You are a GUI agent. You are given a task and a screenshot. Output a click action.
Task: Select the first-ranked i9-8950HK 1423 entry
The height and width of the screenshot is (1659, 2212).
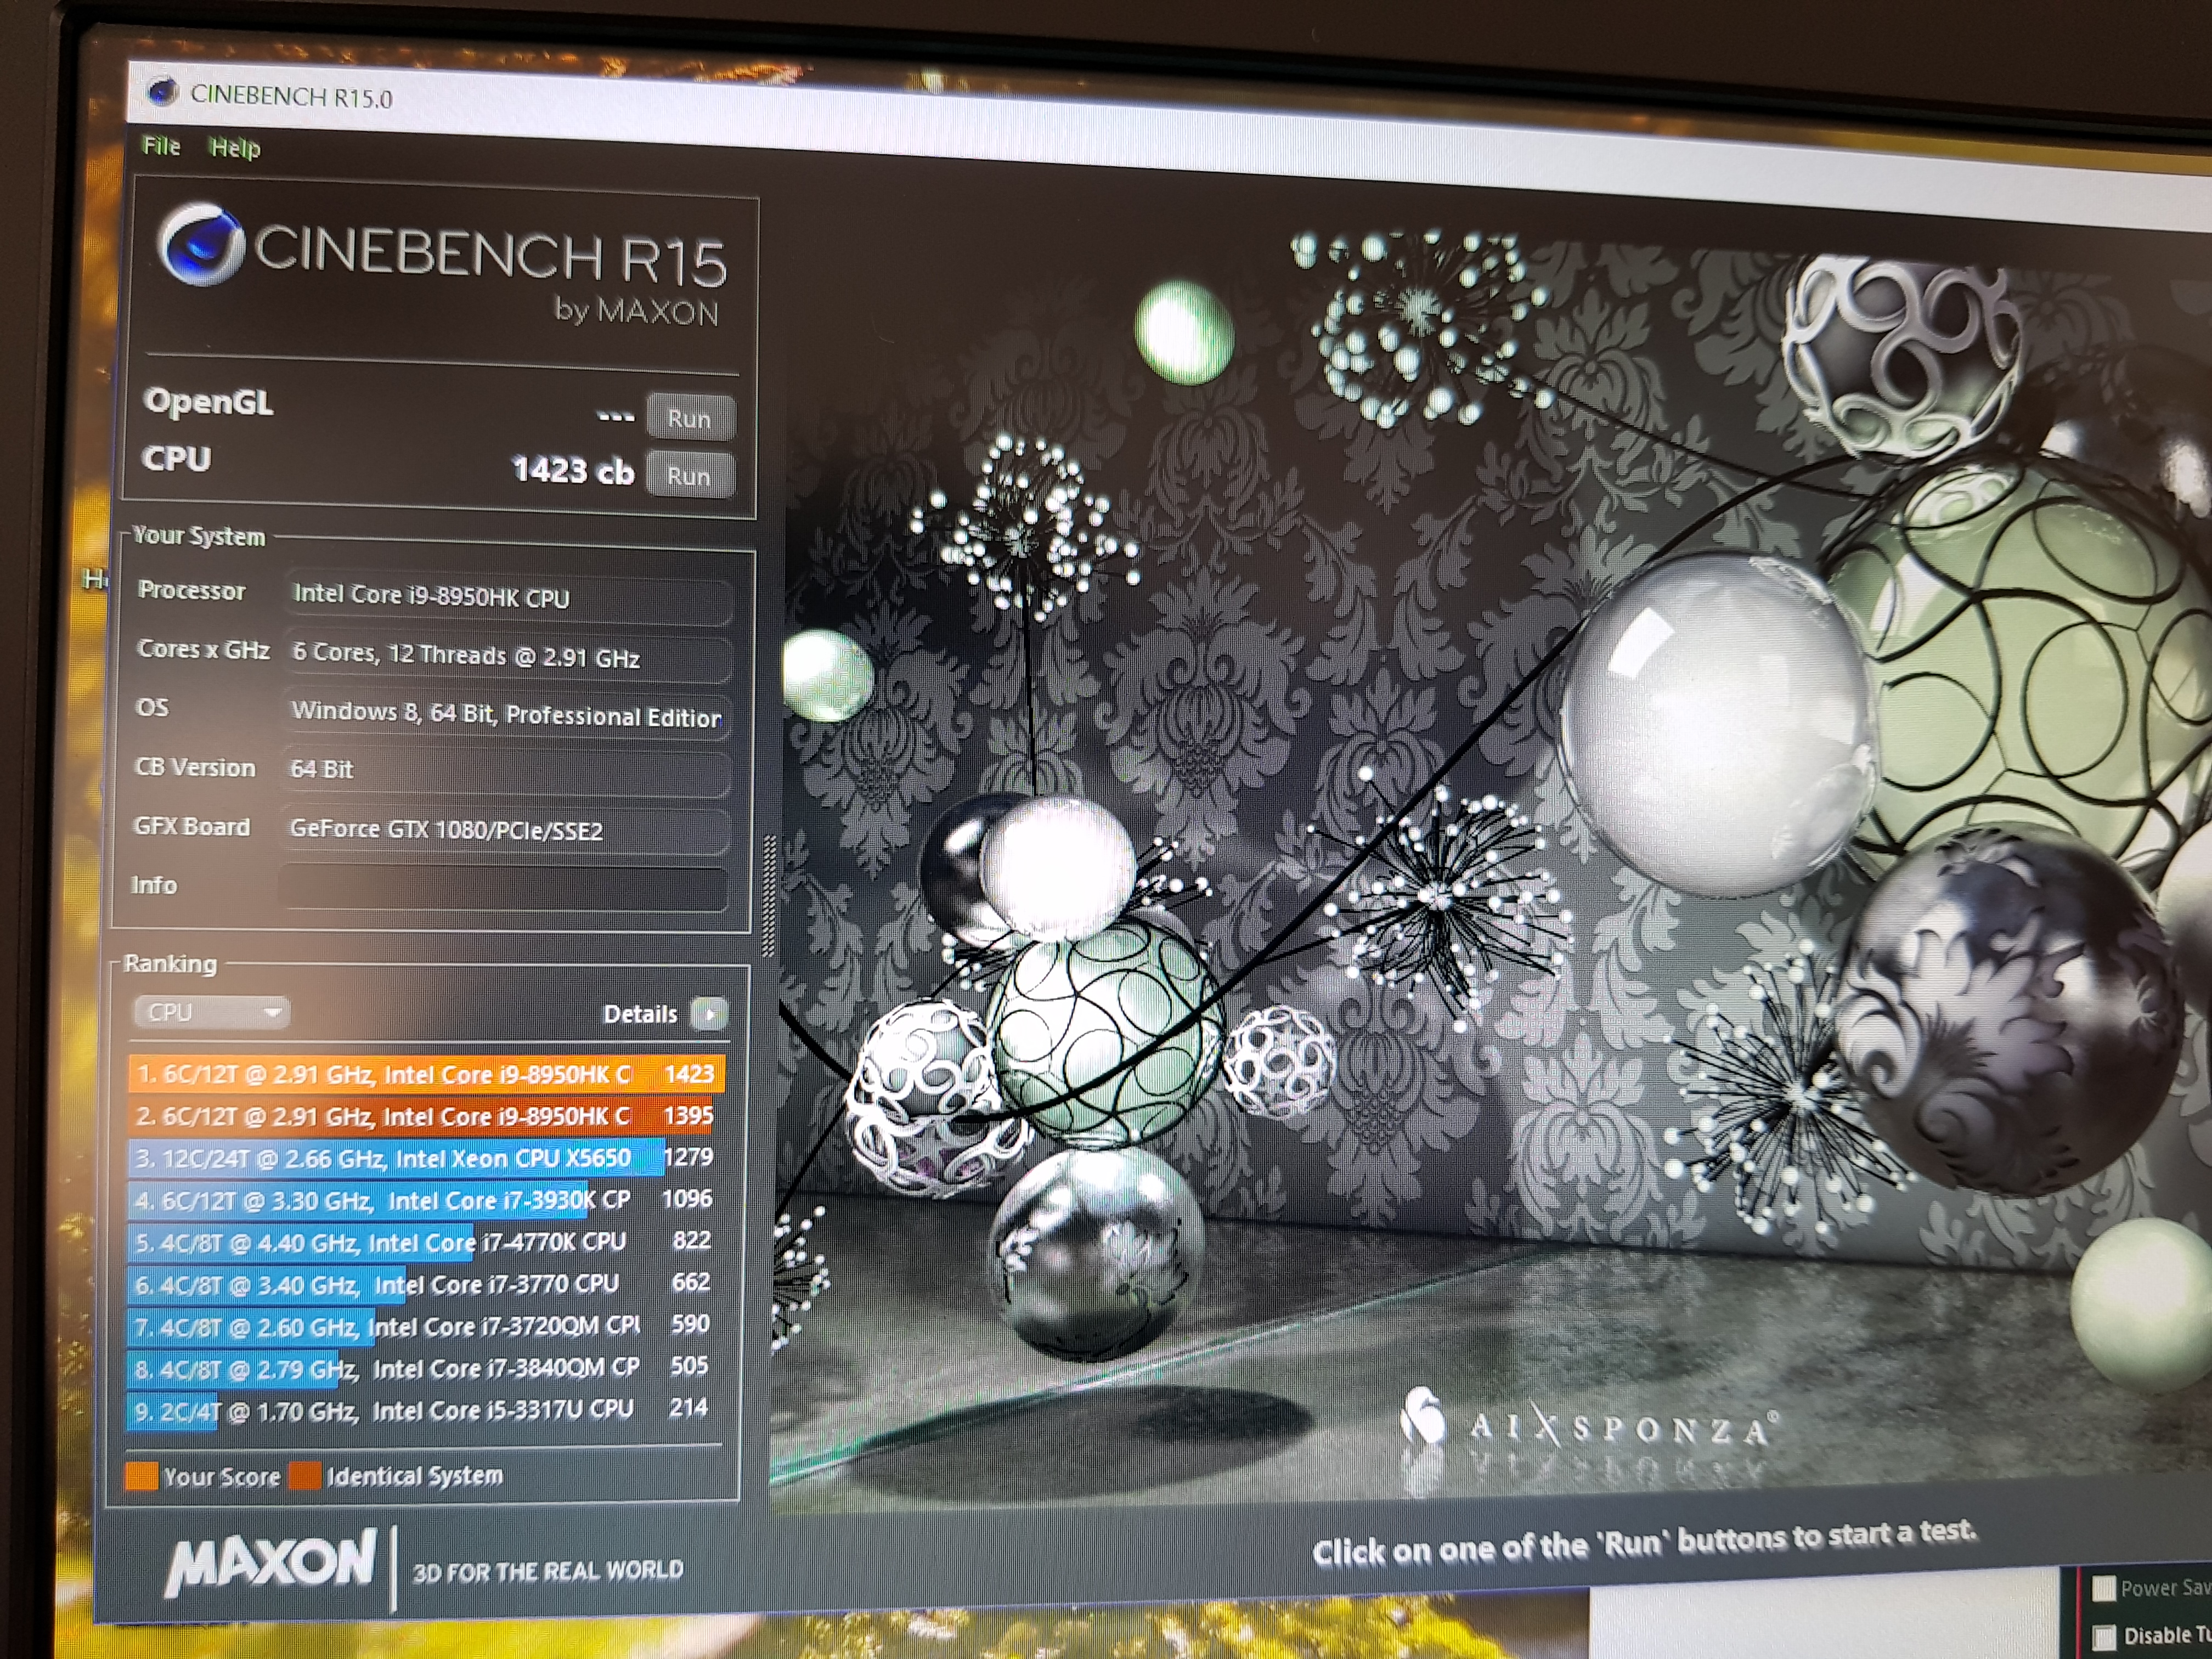tap(425, 1074)
